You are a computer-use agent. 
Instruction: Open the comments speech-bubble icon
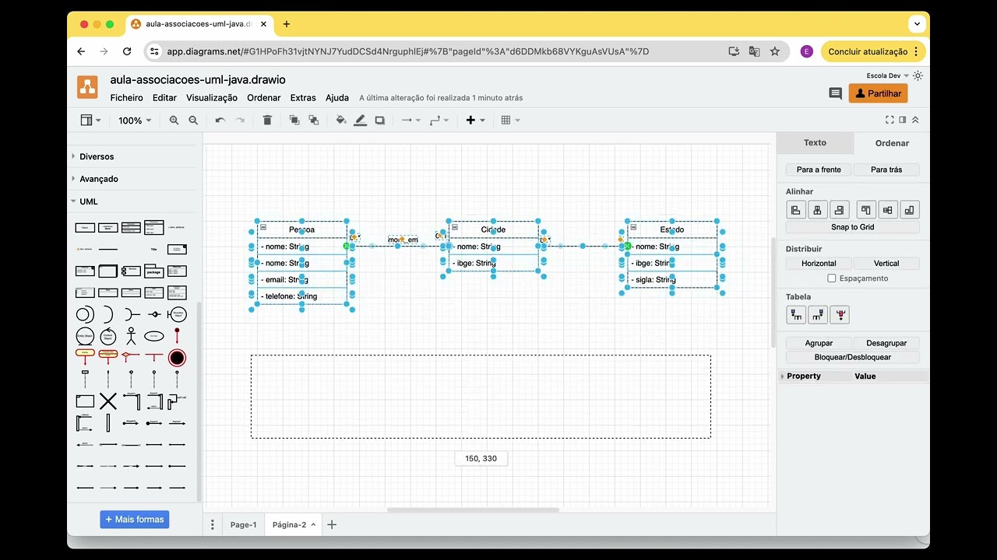click(x=835, y=93)
